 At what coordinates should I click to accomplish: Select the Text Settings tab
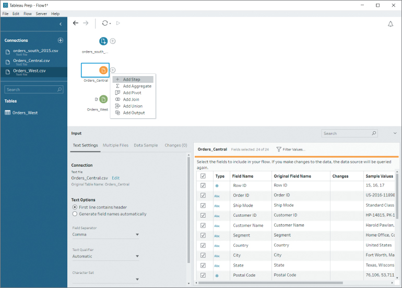pos(86,145)
